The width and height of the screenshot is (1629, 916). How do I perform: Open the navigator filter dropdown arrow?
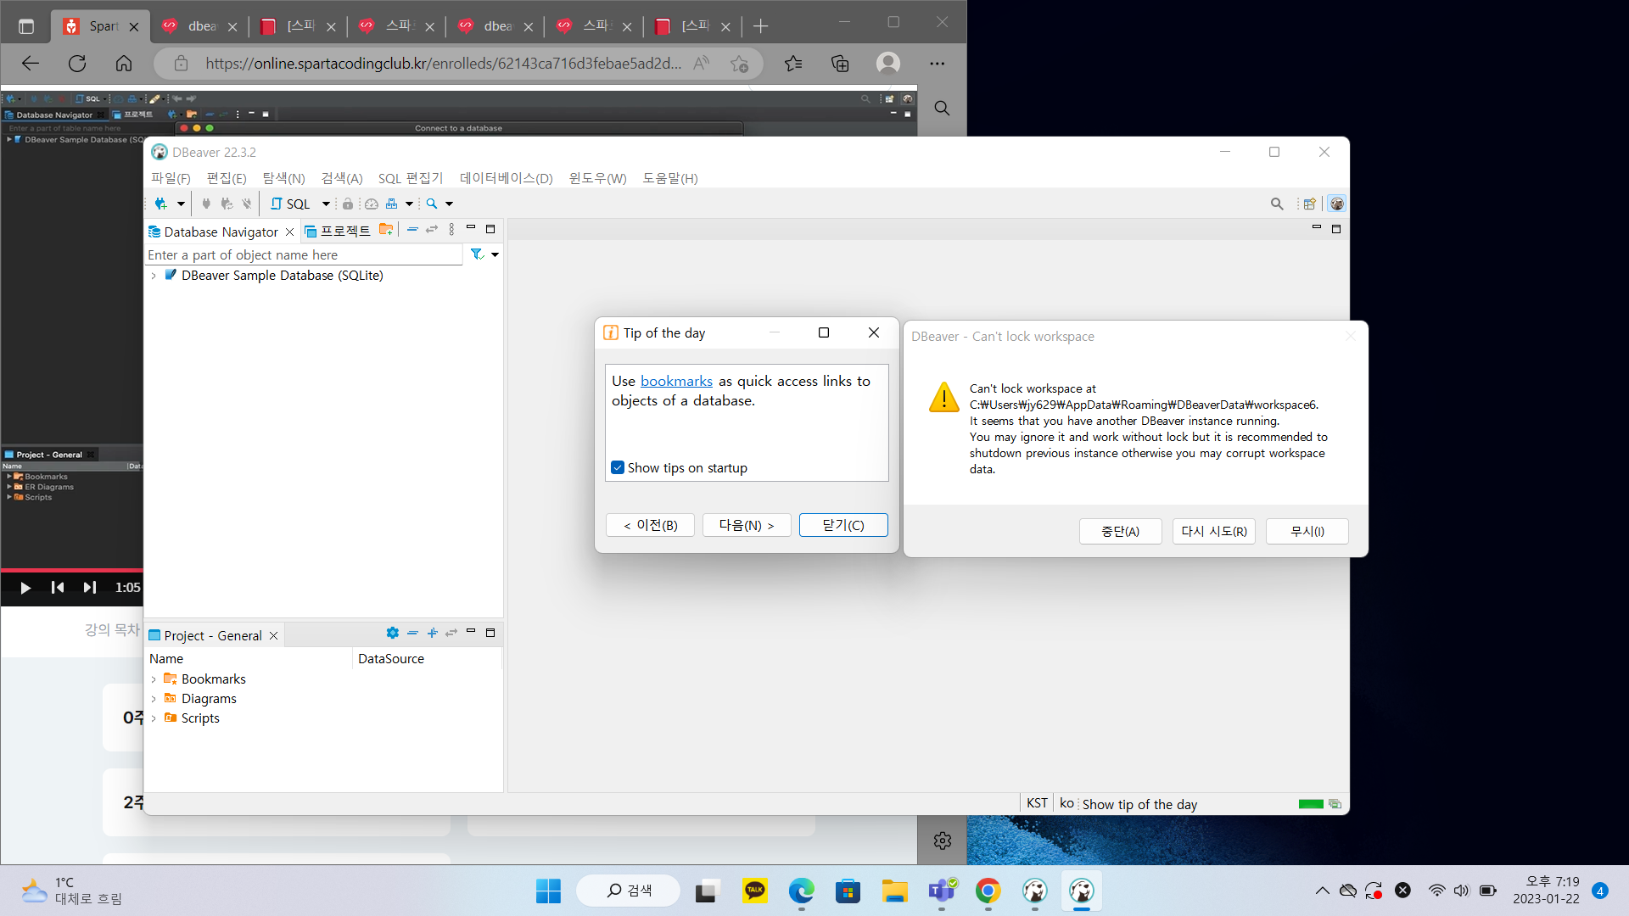point(495,254)
